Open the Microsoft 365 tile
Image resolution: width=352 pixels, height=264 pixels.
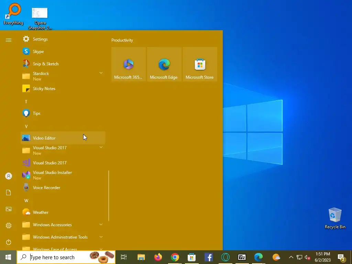(129, 64)
